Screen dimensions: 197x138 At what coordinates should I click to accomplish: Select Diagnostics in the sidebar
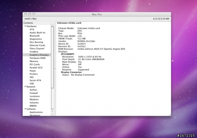pos(36,39)
